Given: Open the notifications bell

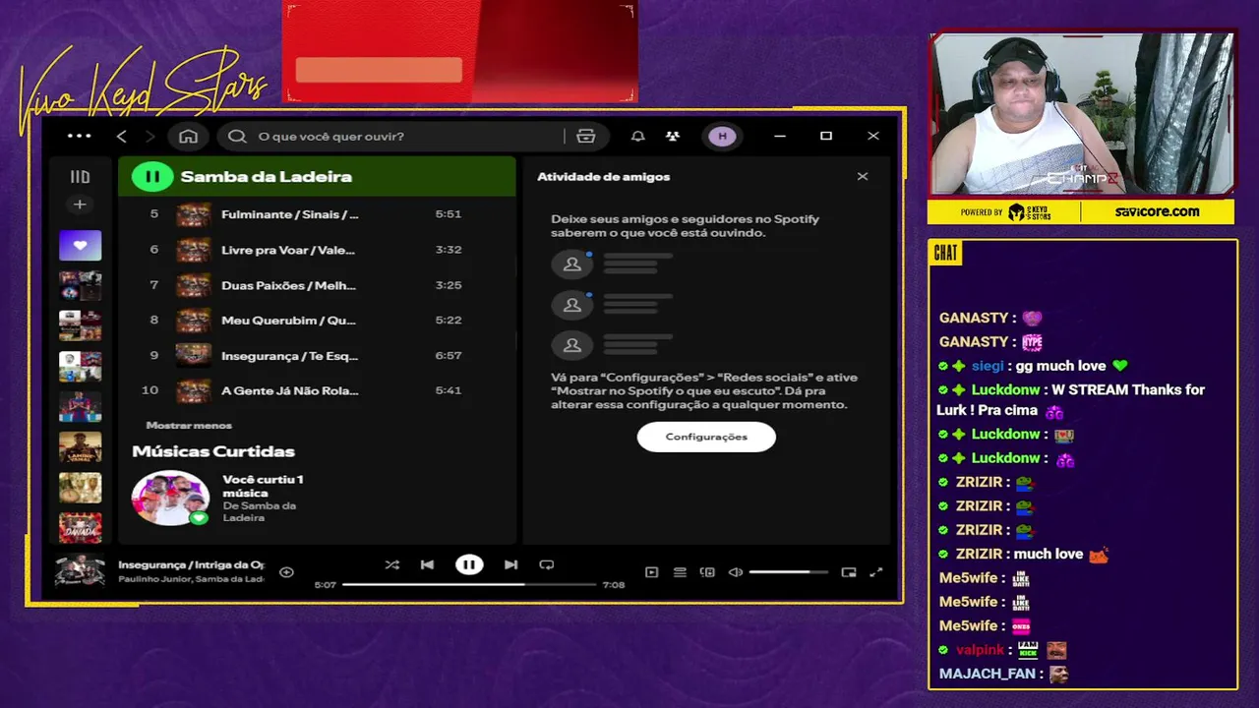Looking at the screenshot, I should (x=637, y=137).
